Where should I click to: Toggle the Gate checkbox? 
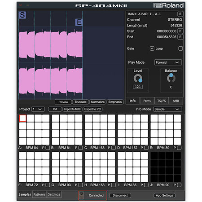[x=152, y=48]
